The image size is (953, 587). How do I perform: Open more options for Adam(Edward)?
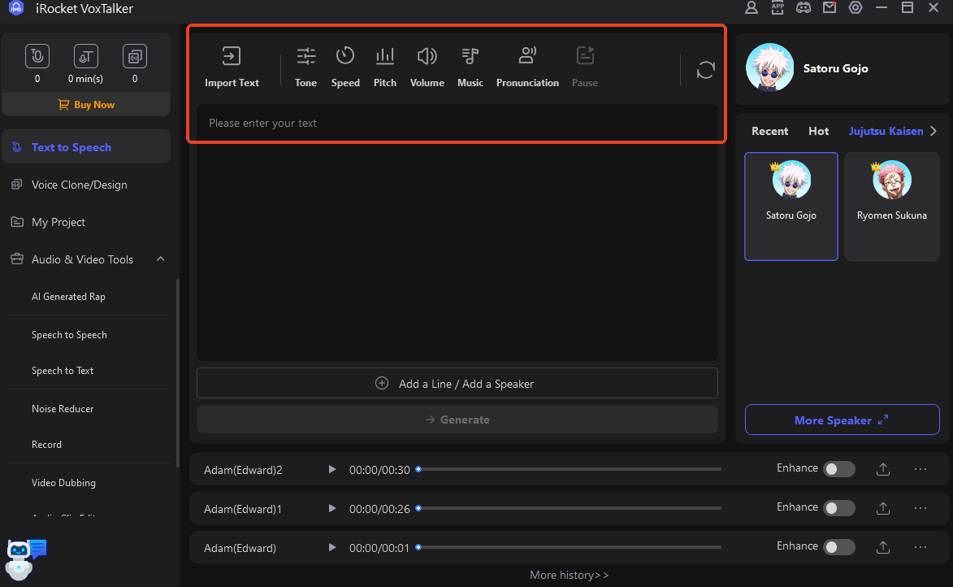pyautogui.click(x=921, y=547)
